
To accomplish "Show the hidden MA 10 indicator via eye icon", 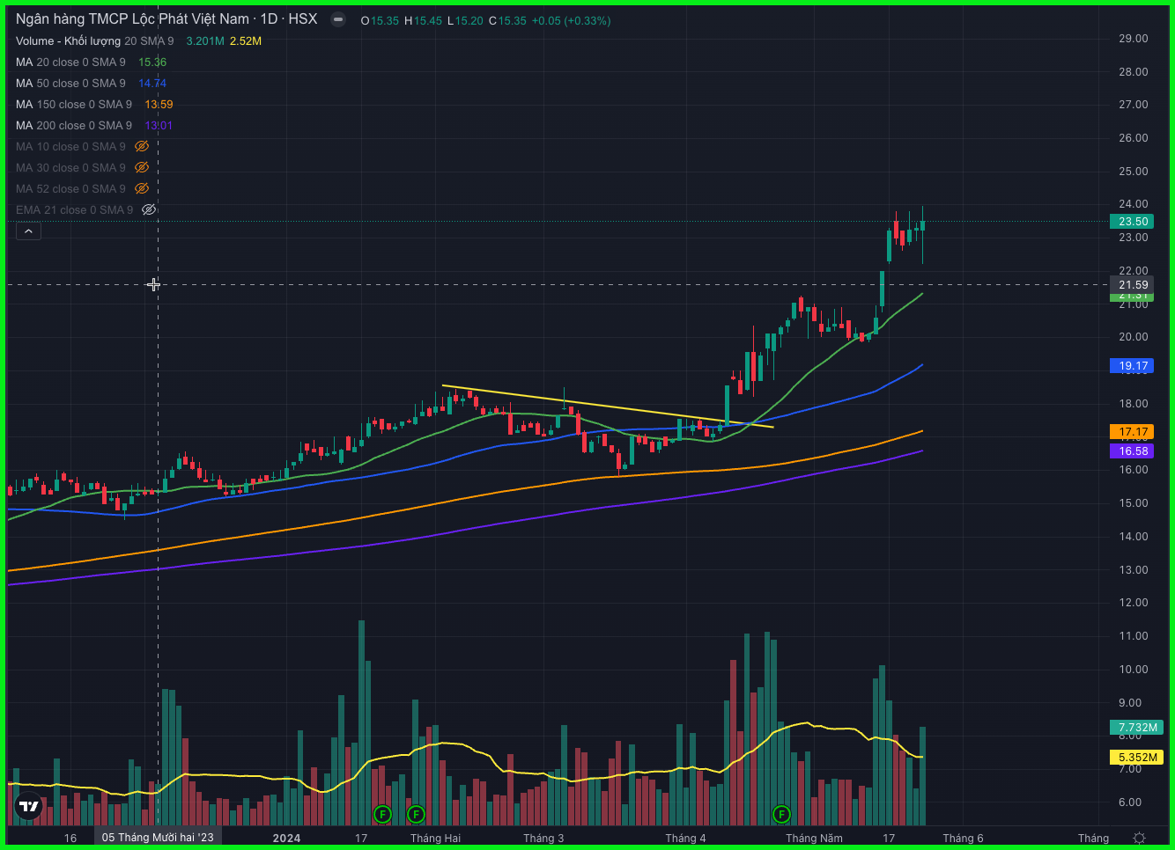I will tap(142, 146).
